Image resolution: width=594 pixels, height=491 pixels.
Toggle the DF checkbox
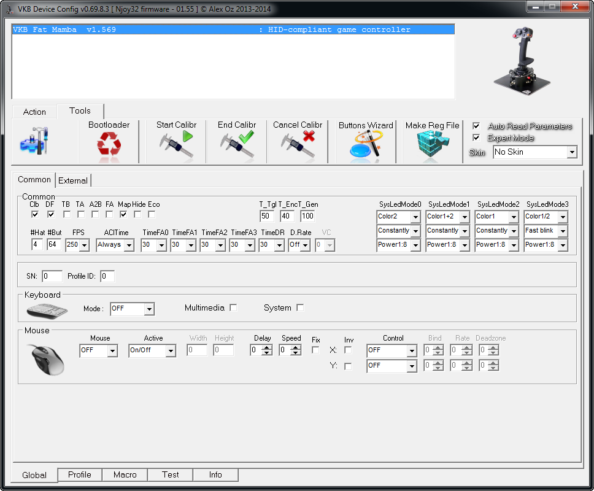tap(51, 214)
